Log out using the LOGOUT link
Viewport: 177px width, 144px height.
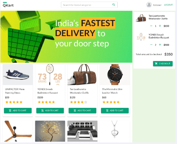pos(168,5)
